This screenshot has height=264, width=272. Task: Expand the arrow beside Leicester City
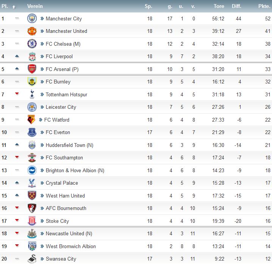click(42, 107)
